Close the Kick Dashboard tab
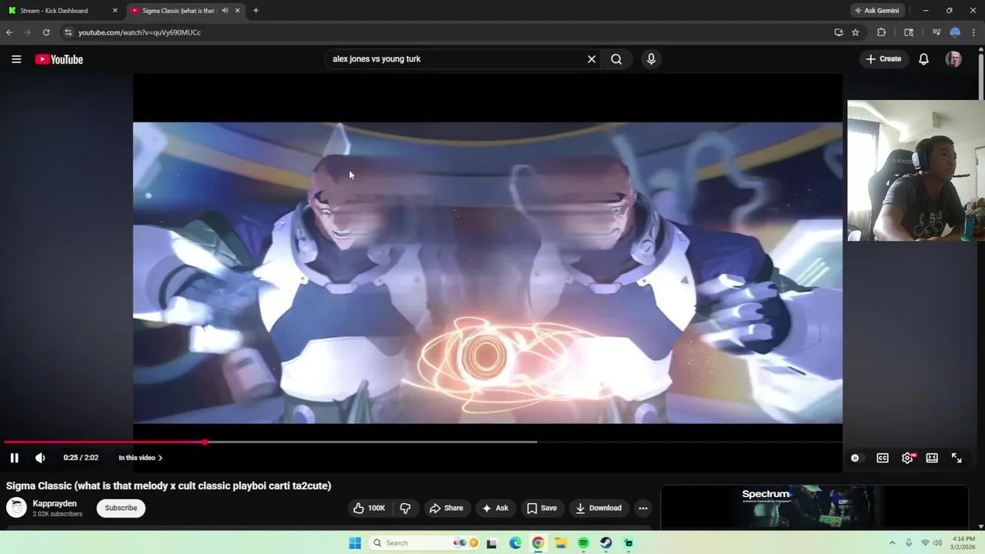The height and width of the screenshot is (554, 985). coord(115,11)
